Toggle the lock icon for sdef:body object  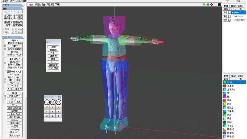click(229, 16)
